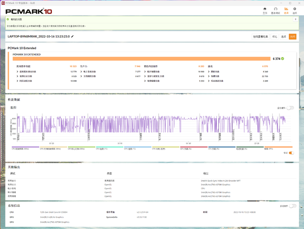Click the Digital Content Creation score 8 283
Screen dimensions: 304x229
[201, 67]
